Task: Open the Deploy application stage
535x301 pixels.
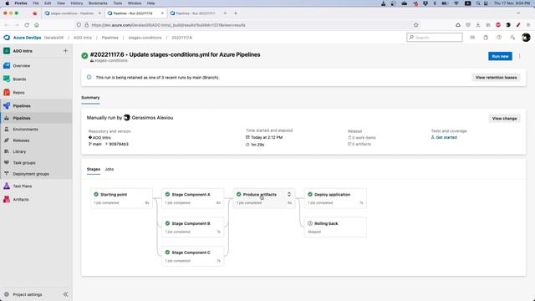Action: pyautogui.click(x=335, y=198)
